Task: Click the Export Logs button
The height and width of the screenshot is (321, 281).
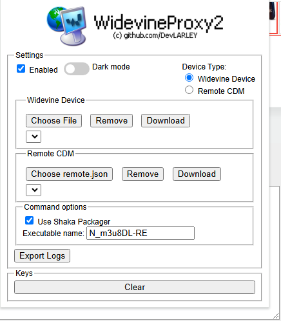Action: (42, 255)
